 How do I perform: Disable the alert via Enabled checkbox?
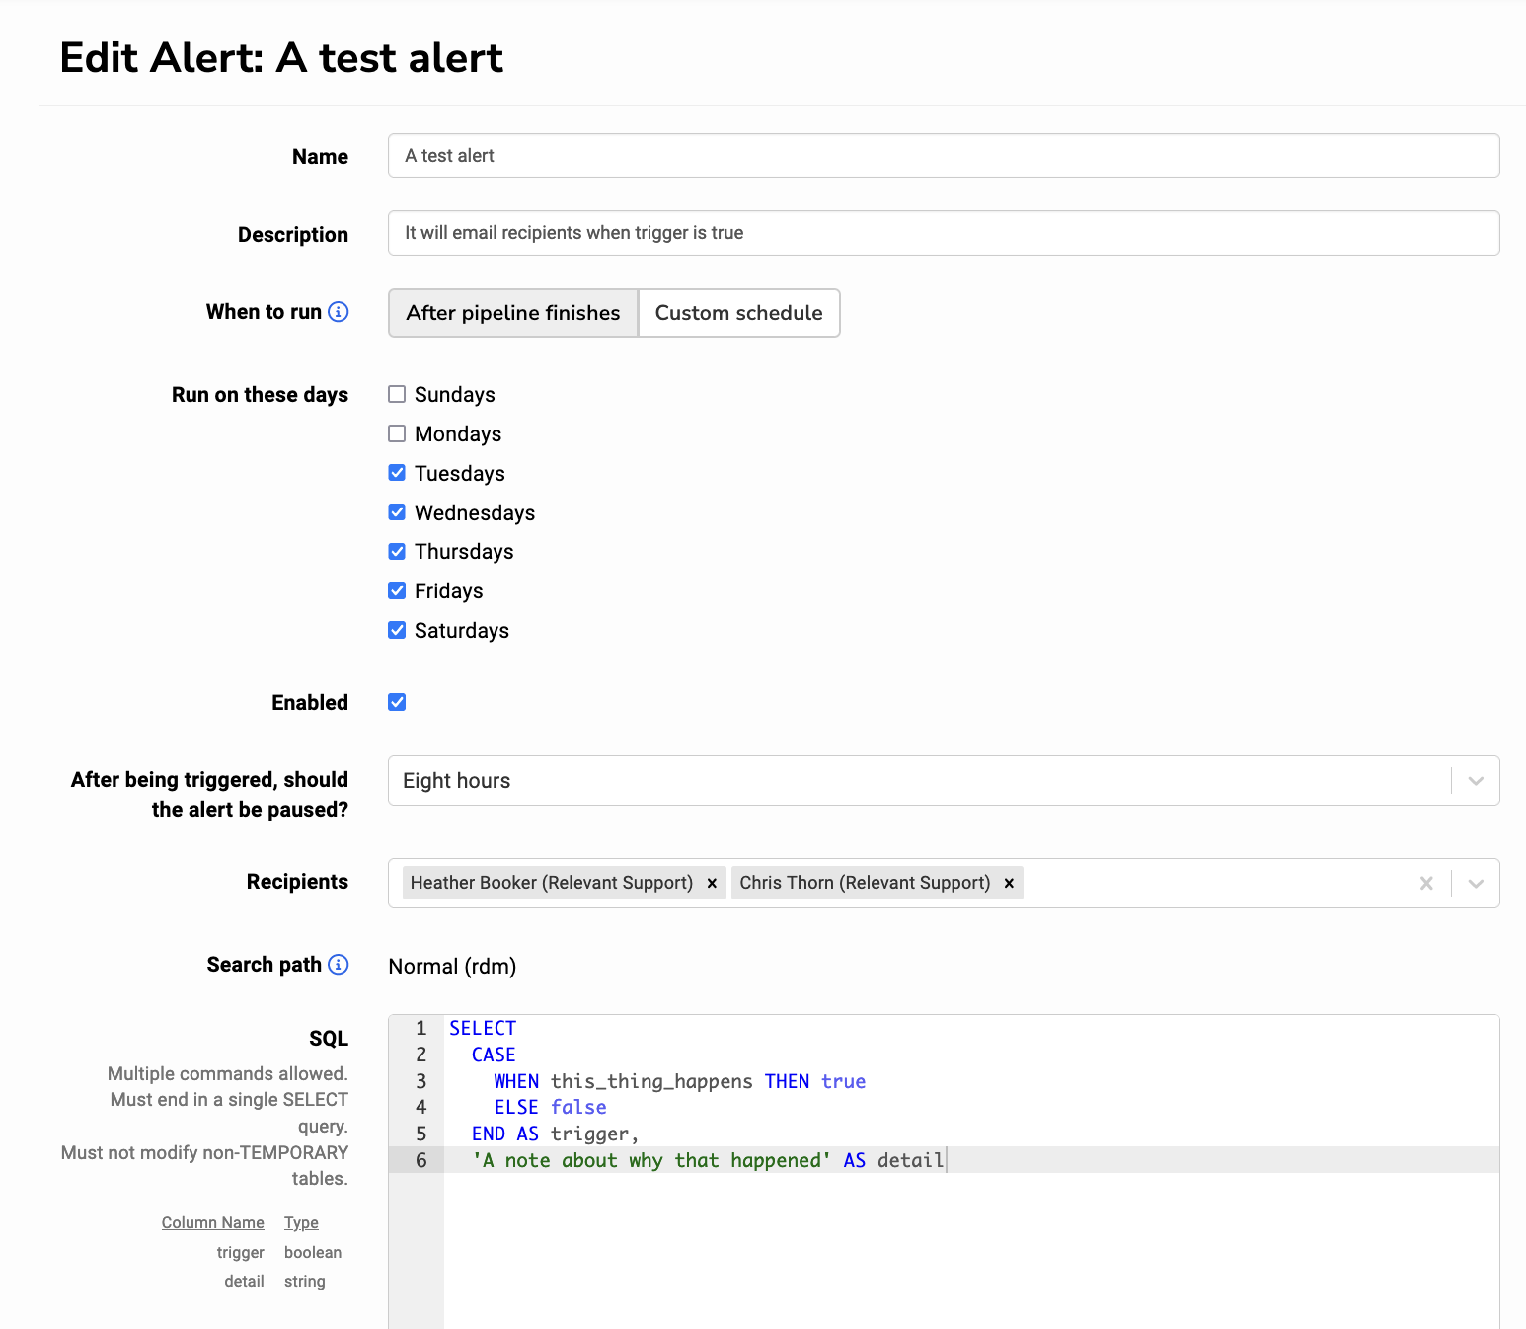(397, 702)
